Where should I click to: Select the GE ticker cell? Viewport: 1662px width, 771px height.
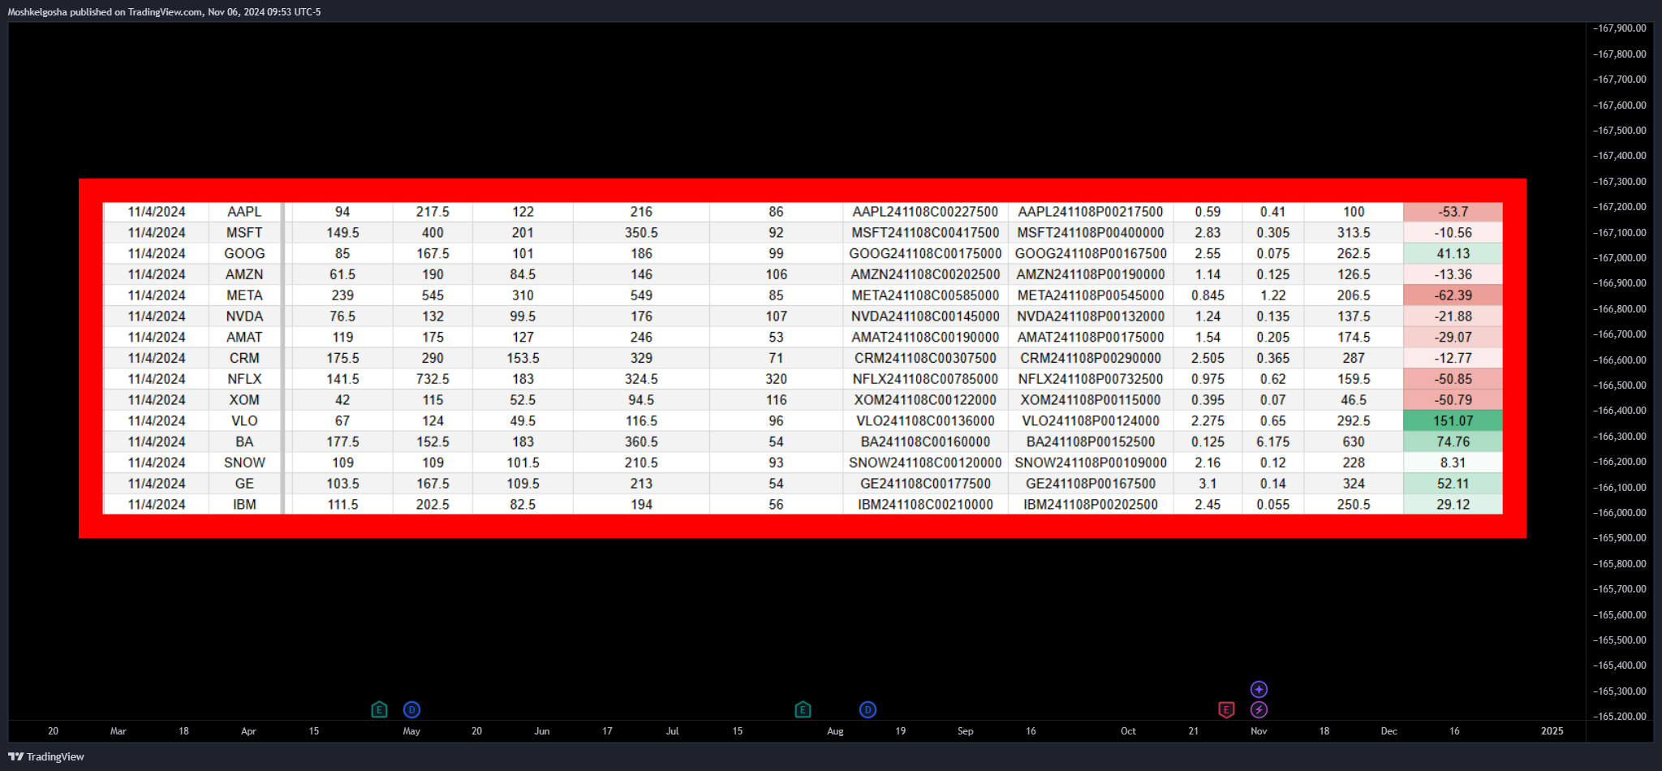tap(244, 484)
